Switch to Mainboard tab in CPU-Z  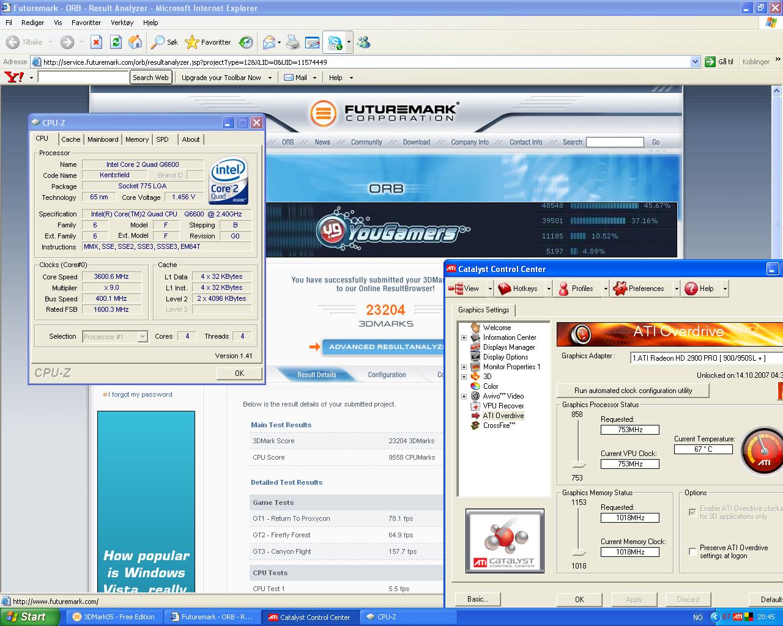[103, 139]
